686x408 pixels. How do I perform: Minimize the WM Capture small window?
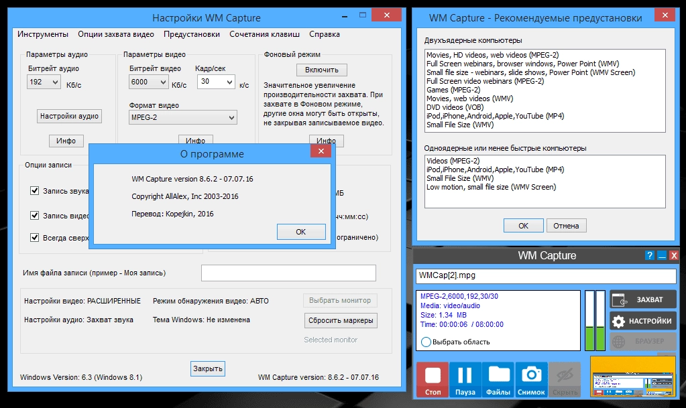pyautogui.click(x=662, y=255)
